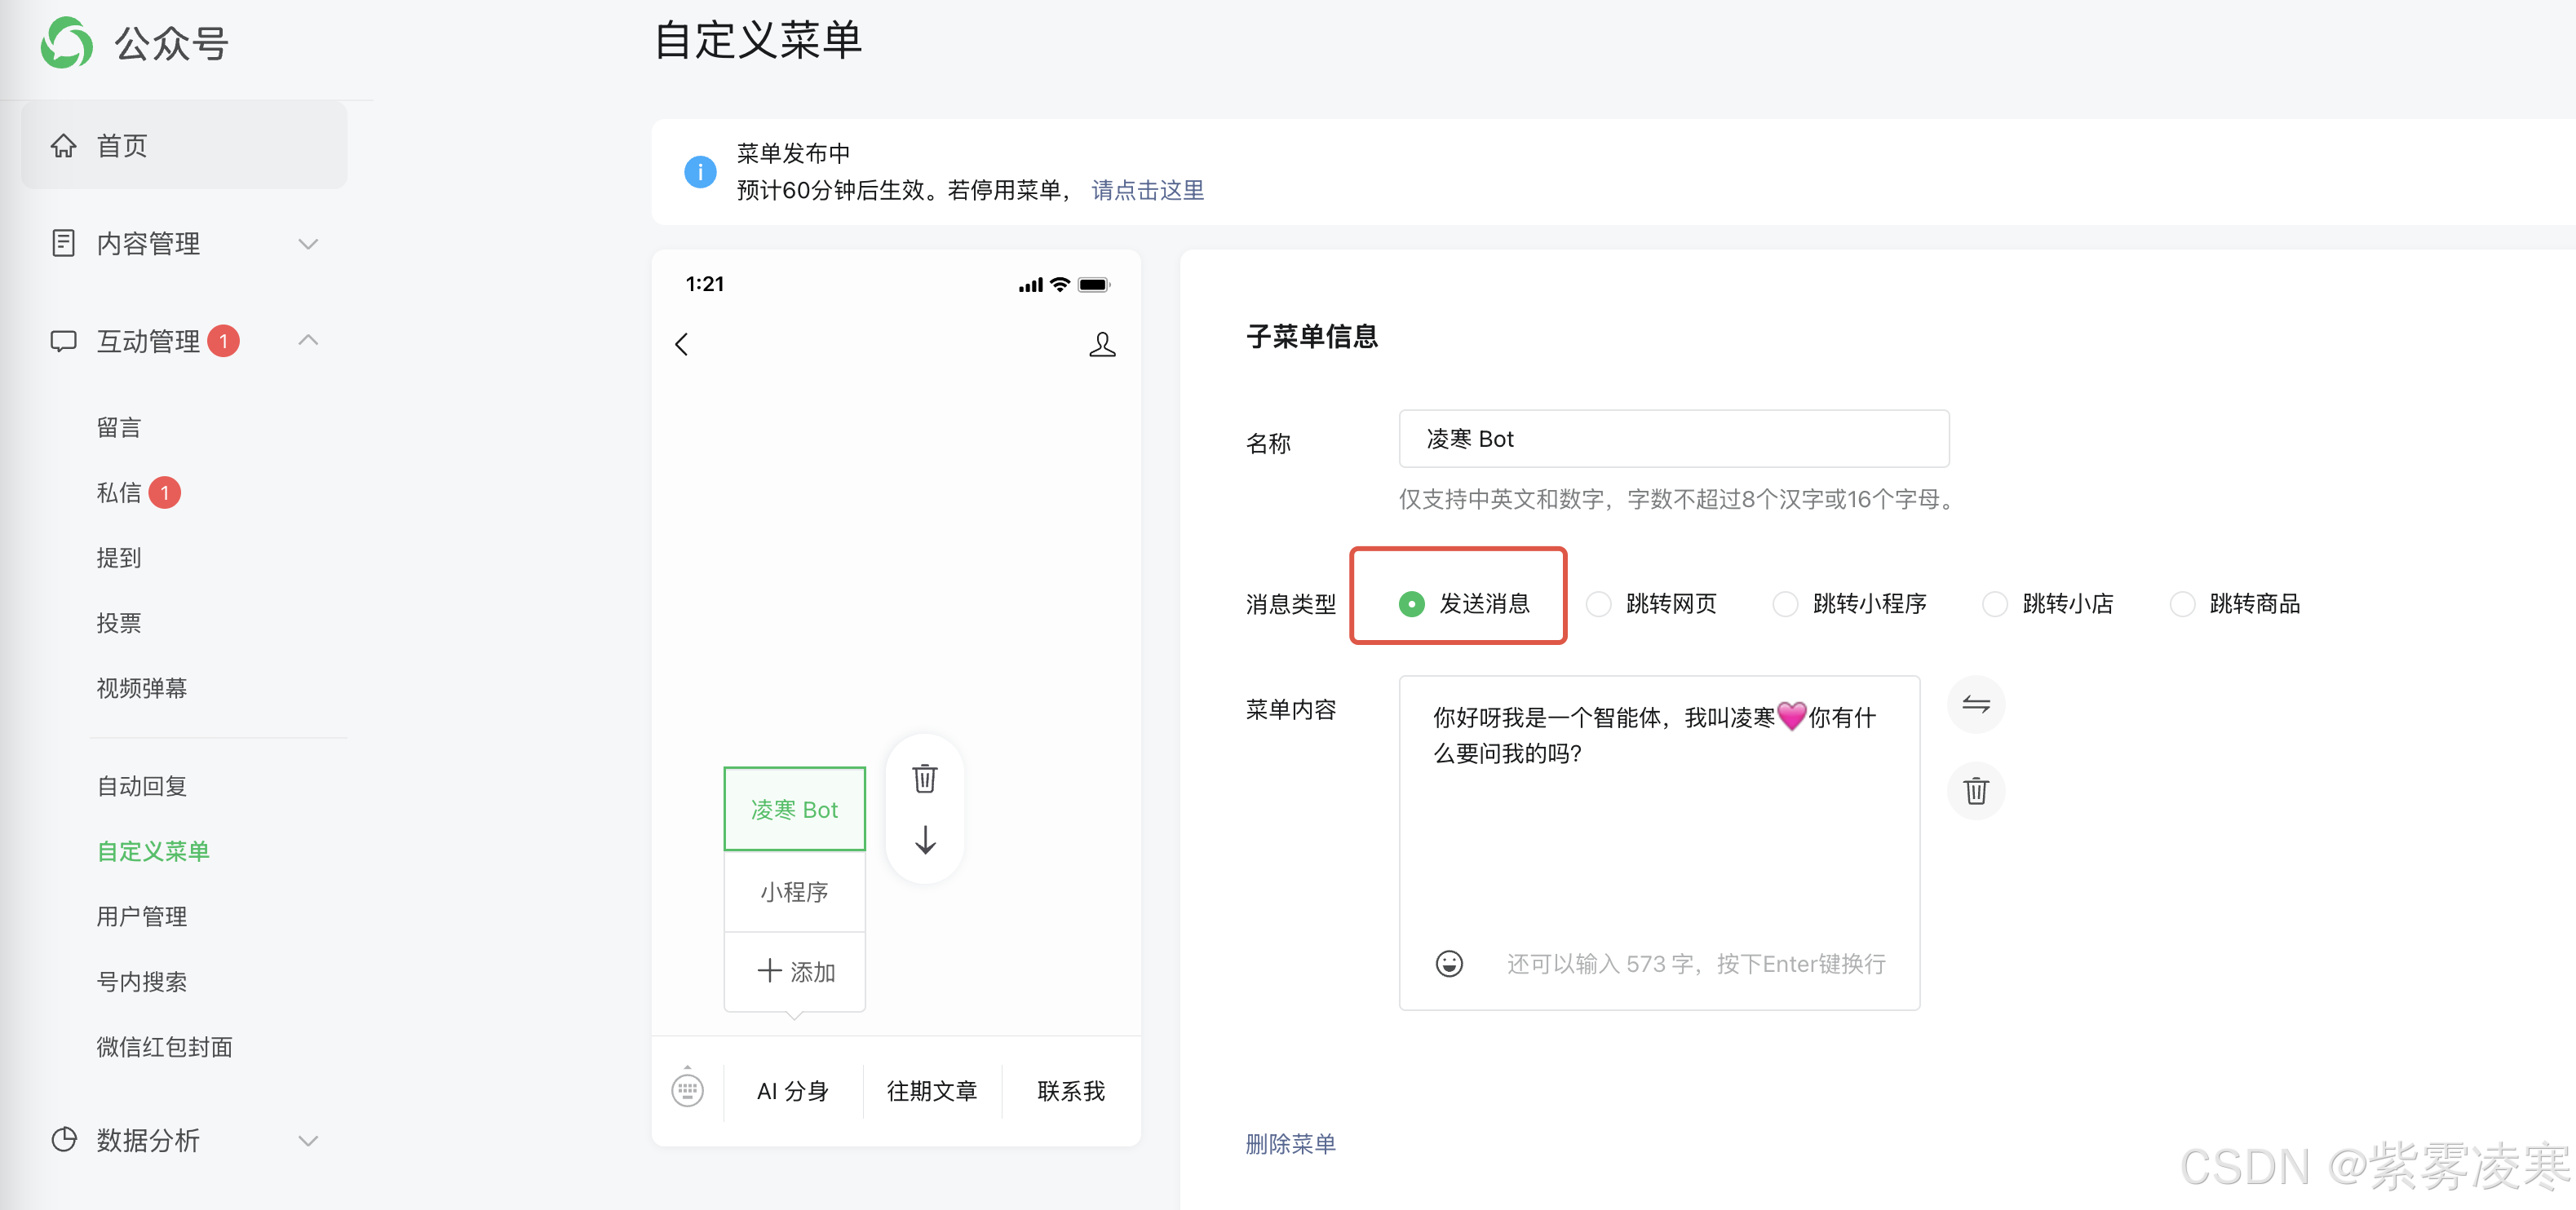
Task: Click the profile icon in phone preview
Action: point(1102,345)
